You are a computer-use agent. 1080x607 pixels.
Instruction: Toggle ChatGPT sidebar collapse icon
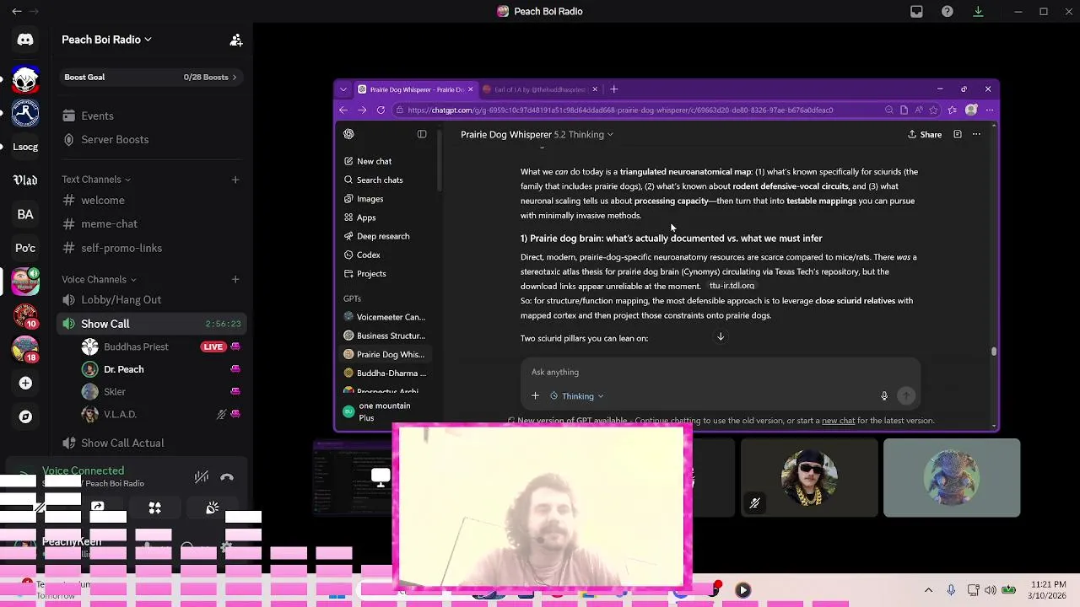coord(422,134)
